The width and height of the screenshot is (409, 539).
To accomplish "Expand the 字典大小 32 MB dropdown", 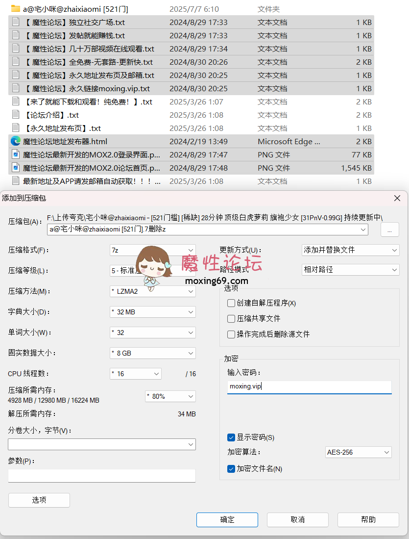I will [x=153, y=312].
